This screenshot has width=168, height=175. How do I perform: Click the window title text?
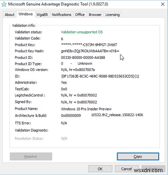[58, 4]
